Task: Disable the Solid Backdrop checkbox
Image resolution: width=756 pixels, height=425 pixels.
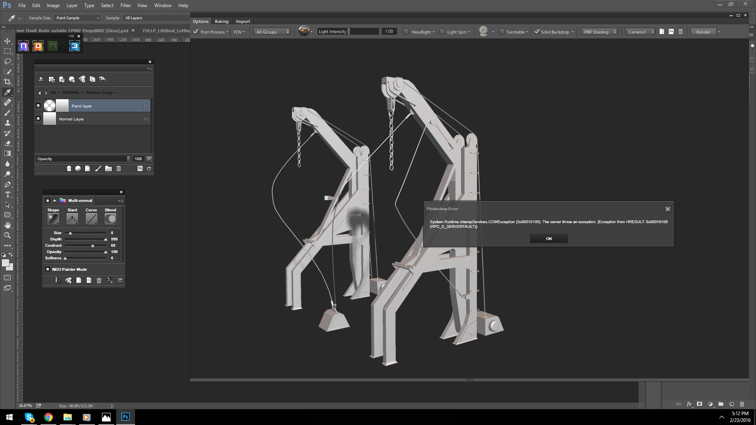Action: (537, 32)
